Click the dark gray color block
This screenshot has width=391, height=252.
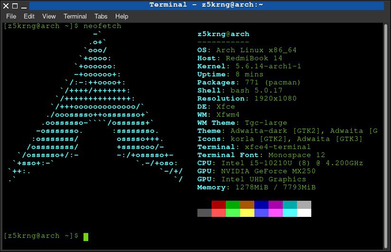[x=205, y=213]
